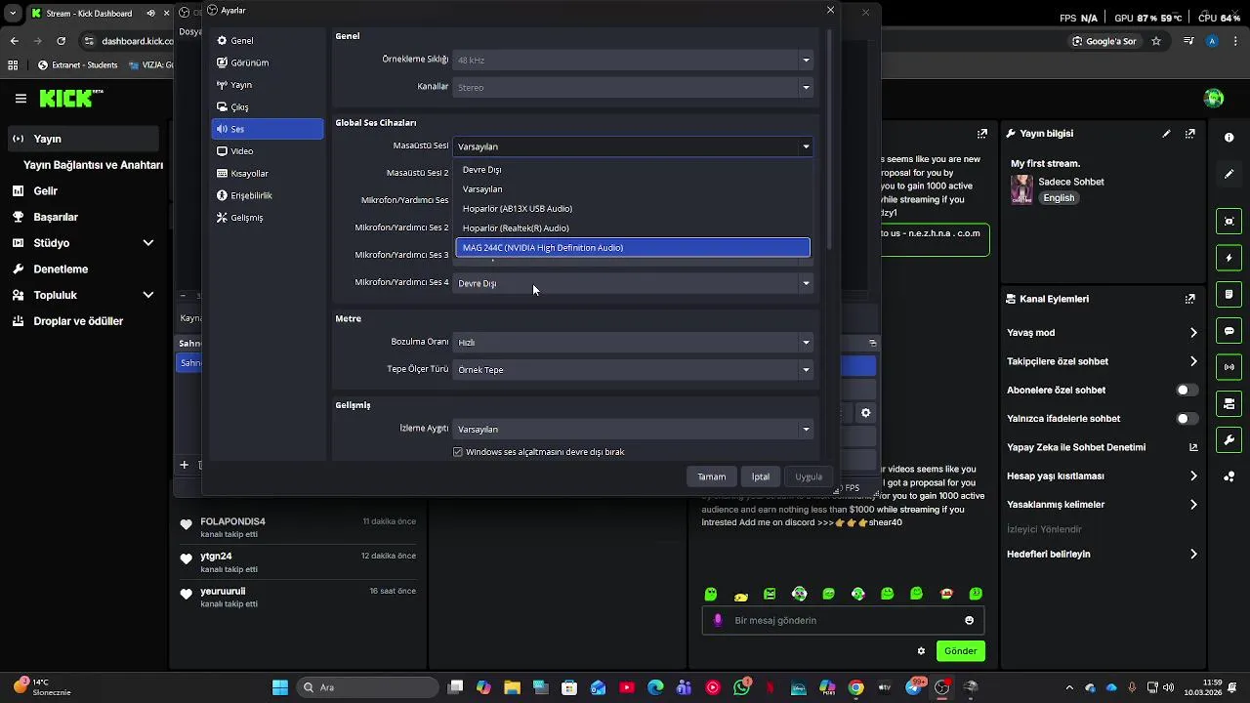Image resolution: width=1250 pixels, height=703 pixels.
Task: Click the three-dots cluster icon in sidebar
Action: point(1229,476)
